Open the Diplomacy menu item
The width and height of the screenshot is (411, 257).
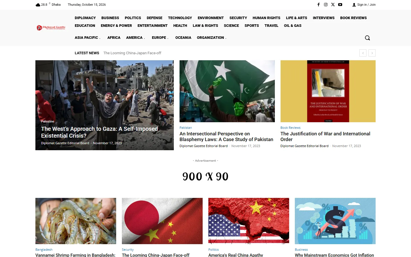(x=85, y=18)
